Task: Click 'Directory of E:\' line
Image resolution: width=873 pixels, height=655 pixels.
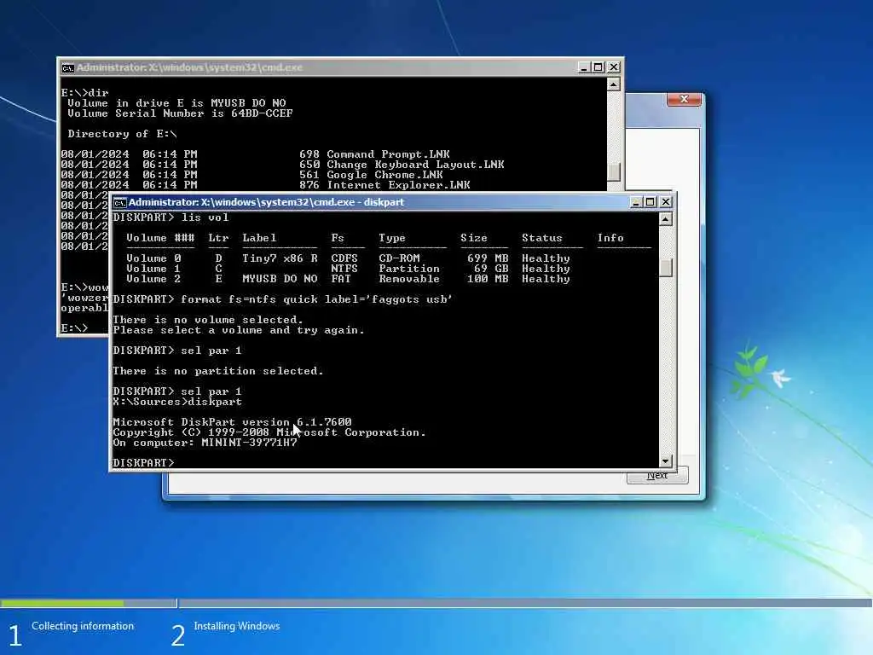Action: pyautogui.click(x=123, y=134)
